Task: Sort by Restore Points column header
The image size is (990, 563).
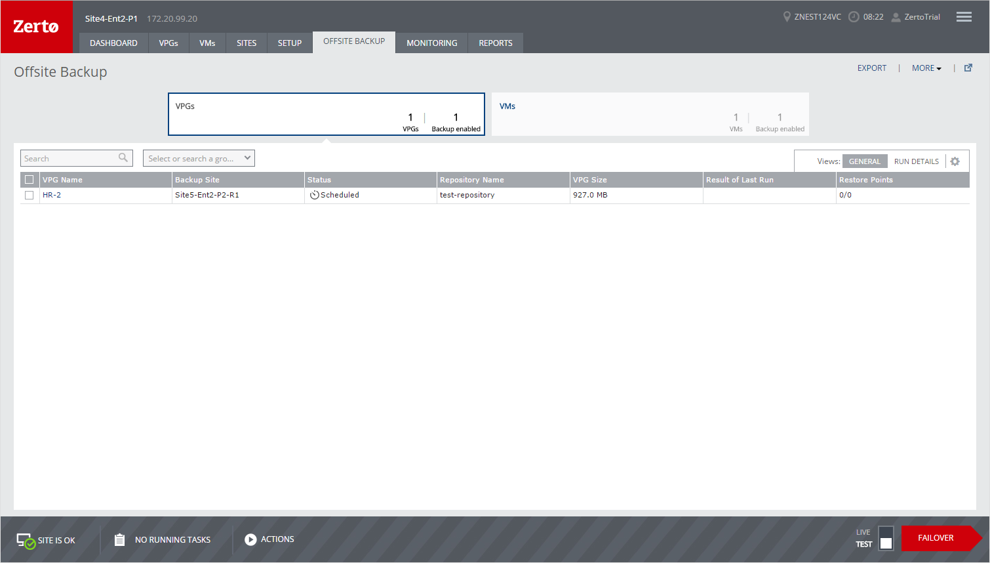Action: click(903, 180)
